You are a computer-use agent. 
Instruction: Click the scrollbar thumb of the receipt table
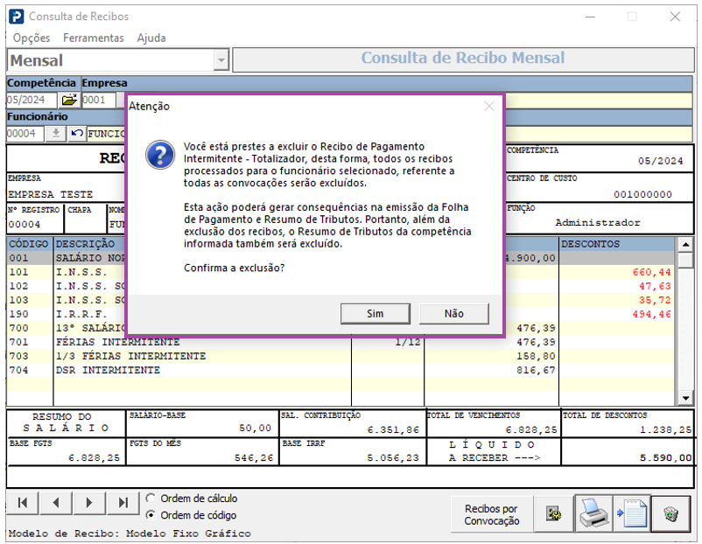pos(685,260)
